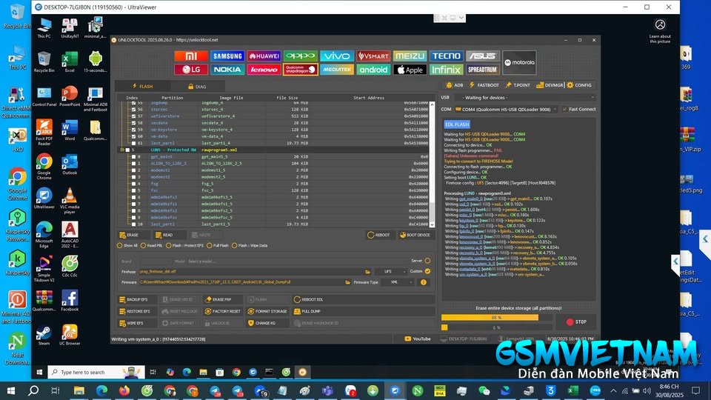This screenshot has height=400, width=711.
Task: Select the Meizu brand logo
Action: [x=410, y=56]
